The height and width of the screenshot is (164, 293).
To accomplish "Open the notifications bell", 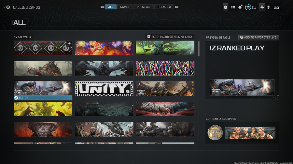I will pos(240,7).
